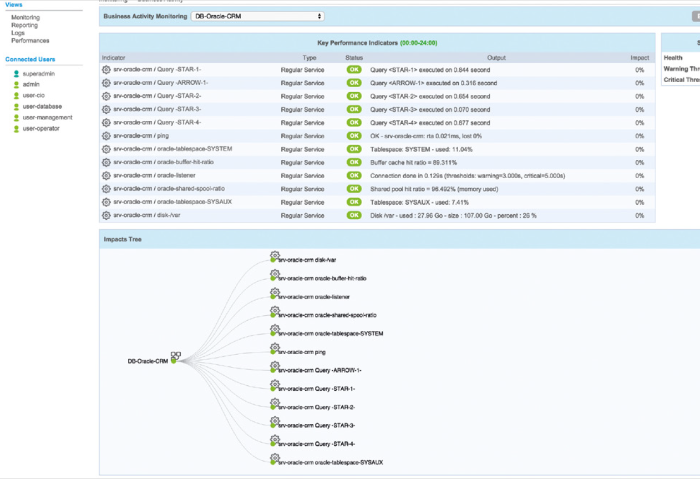700x479 pixels.
Task: Click gear icon for oracle-listener indicator row
Action: tap(106, 175)
